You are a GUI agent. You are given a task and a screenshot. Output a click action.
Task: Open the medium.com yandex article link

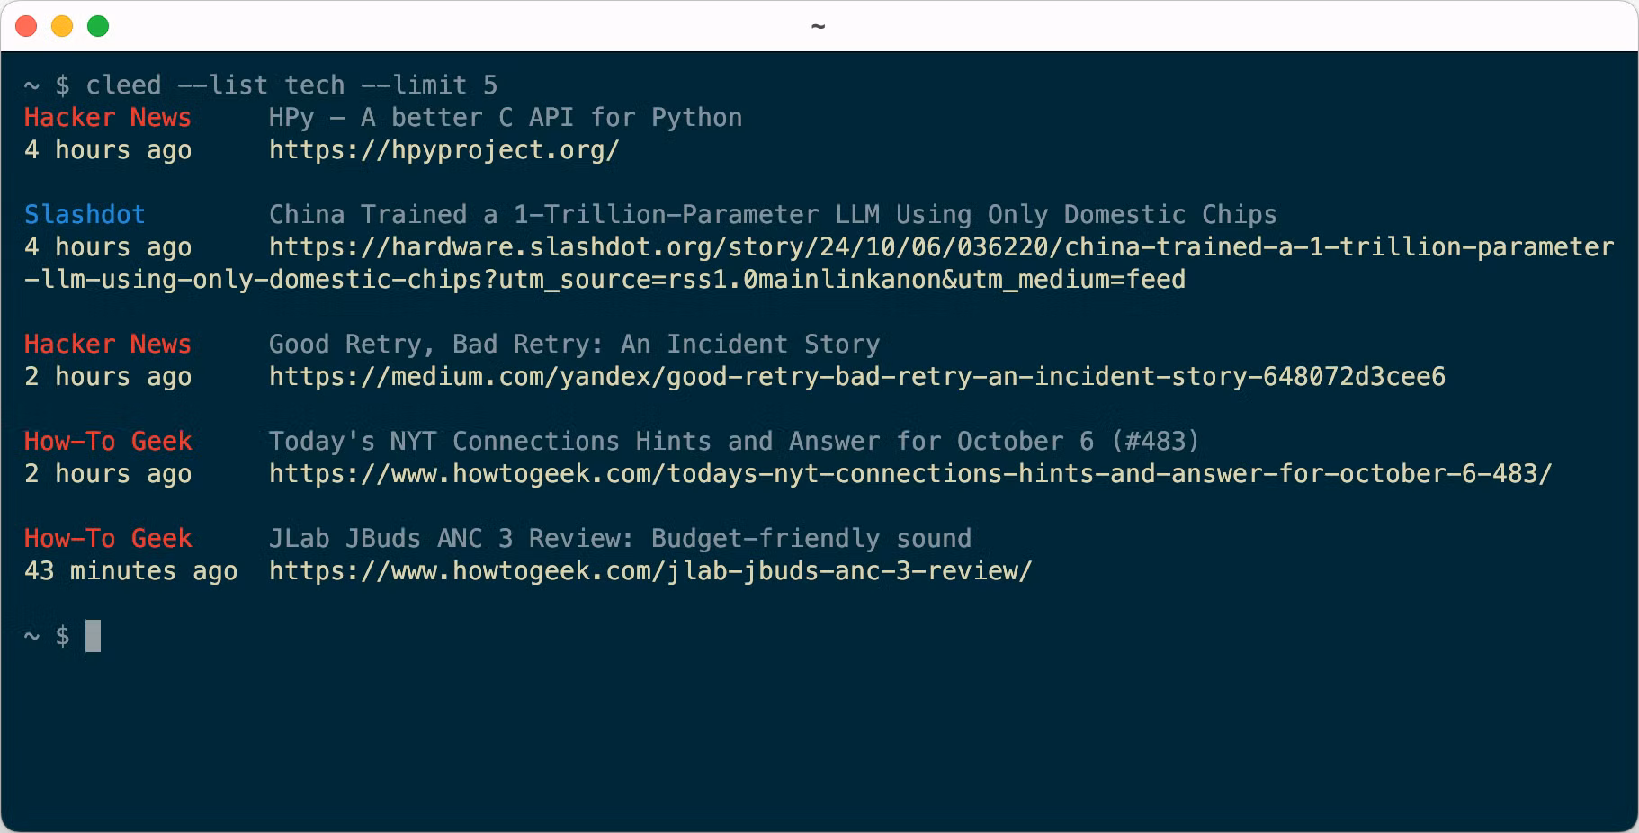(x=856, y=377)
